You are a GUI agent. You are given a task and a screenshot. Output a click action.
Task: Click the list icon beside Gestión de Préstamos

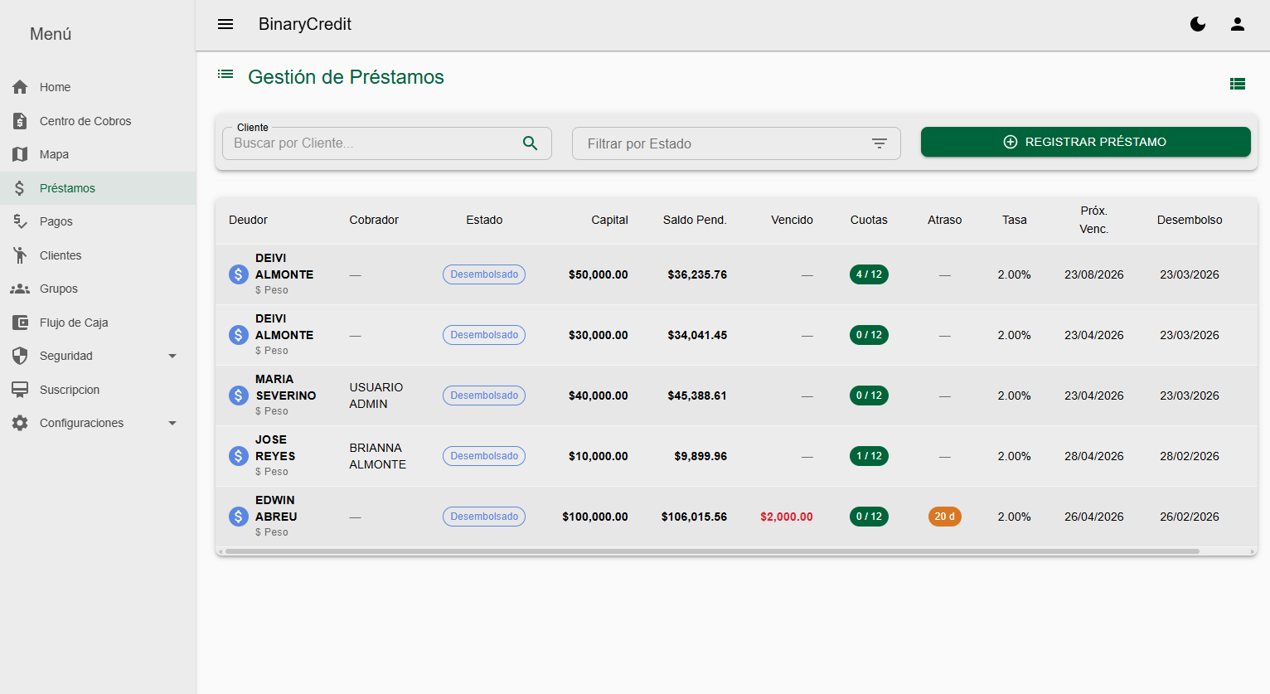click(225, 74)
